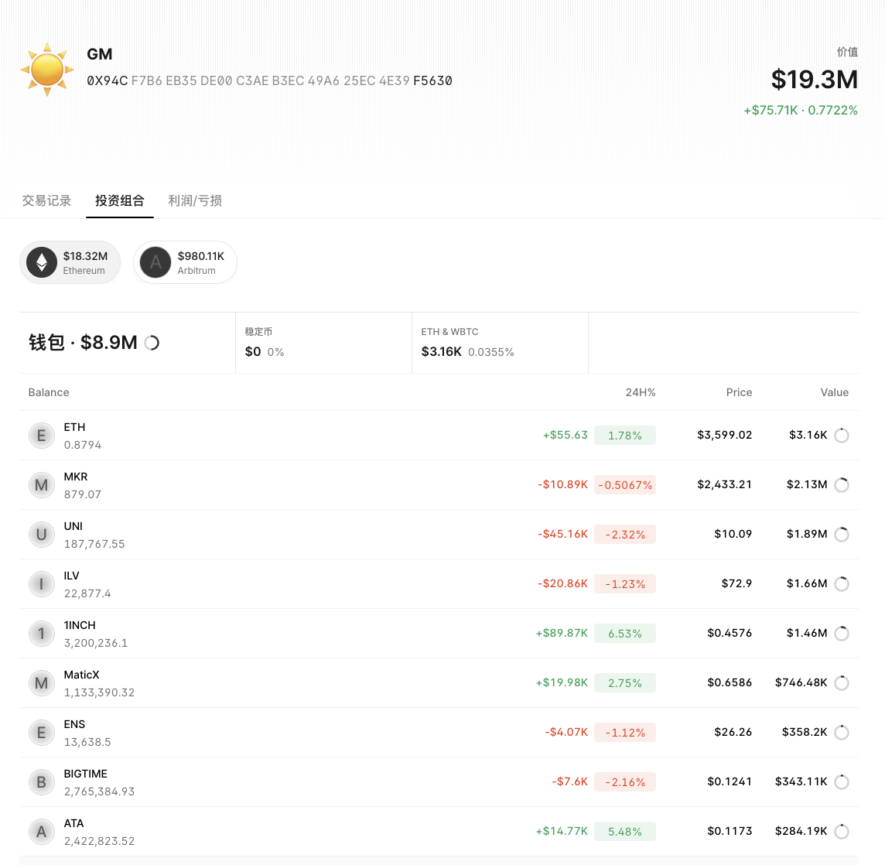This screenshot has width=885, height=865.
Task: Sort by the 24H% column header
Action: [640, 392]
